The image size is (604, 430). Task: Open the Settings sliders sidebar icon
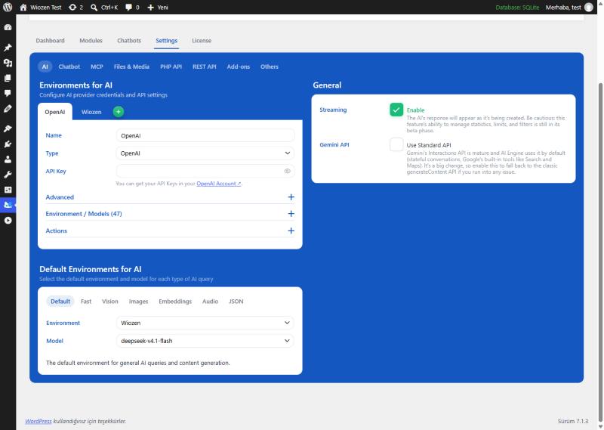(x=8, y=190)
